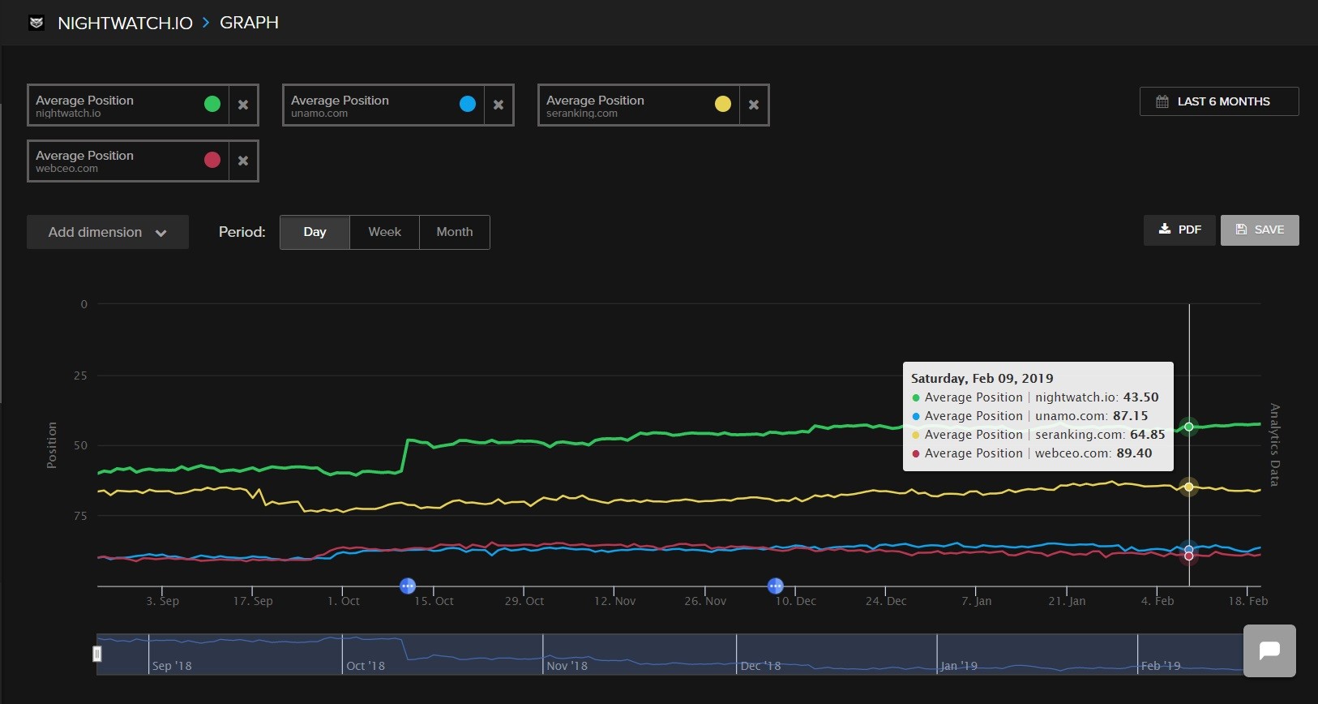The height and width of the screenshot is (704, 1318).
Task: Remove the unamo.com Average Position series
Action: [499, 105]
